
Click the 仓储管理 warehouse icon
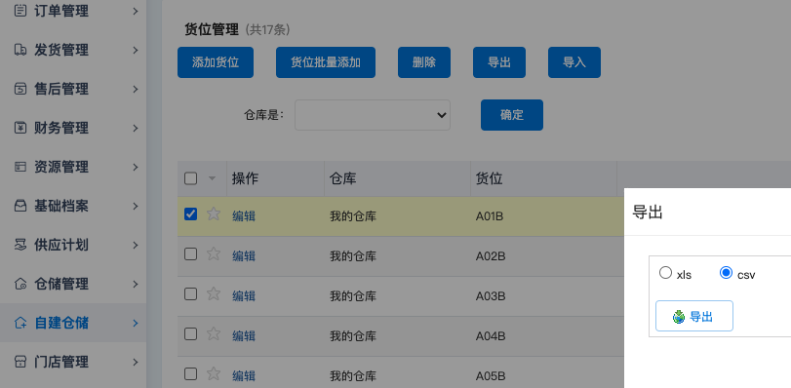20,284
